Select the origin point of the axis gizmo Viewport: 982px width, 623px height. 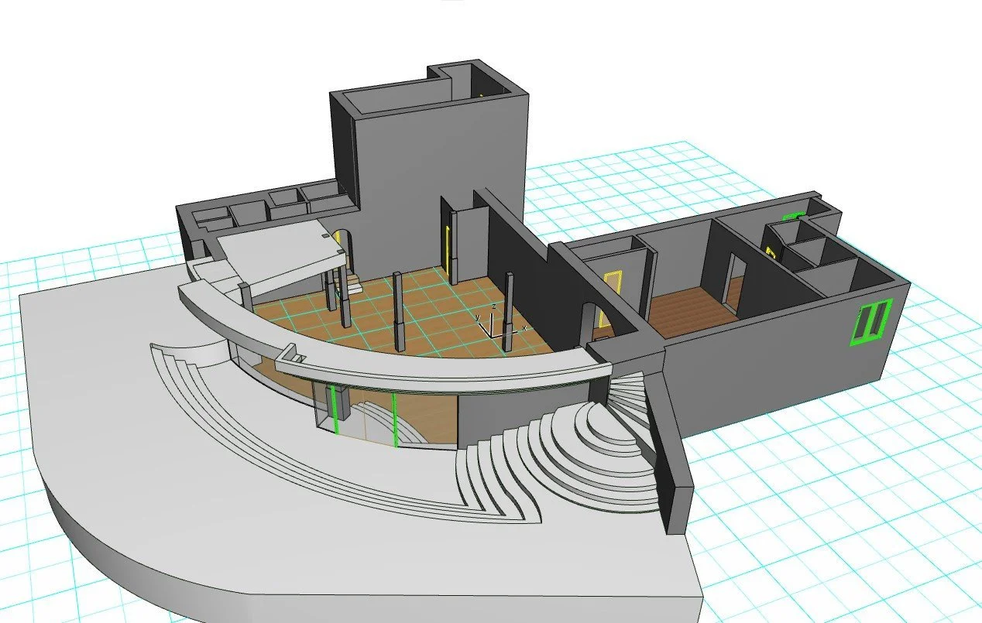(492, 337)
